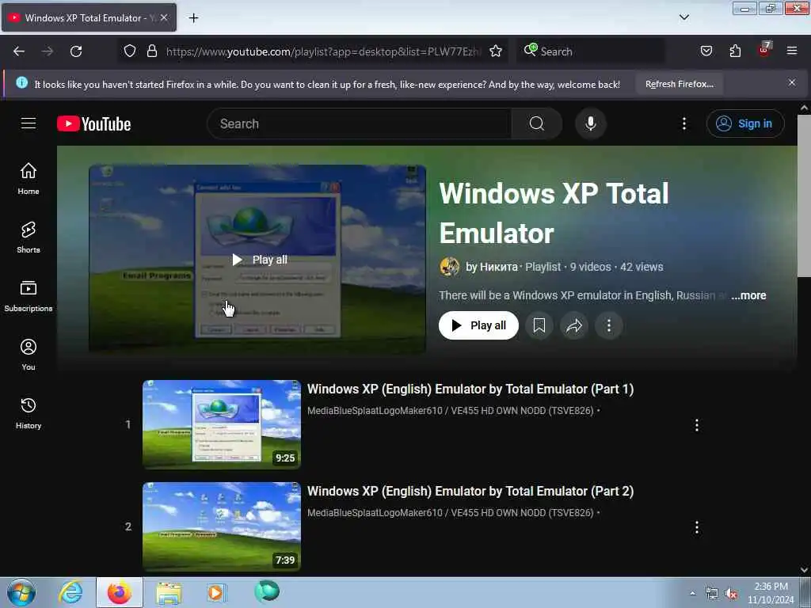
Task: Open the green round app on taskbar
Action: pos(266,591)
